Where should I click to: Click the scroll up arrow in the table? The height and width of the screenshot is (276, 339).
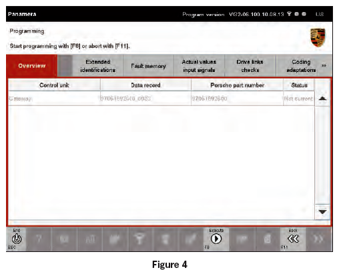pyautogui.click(x=322, y=99)
